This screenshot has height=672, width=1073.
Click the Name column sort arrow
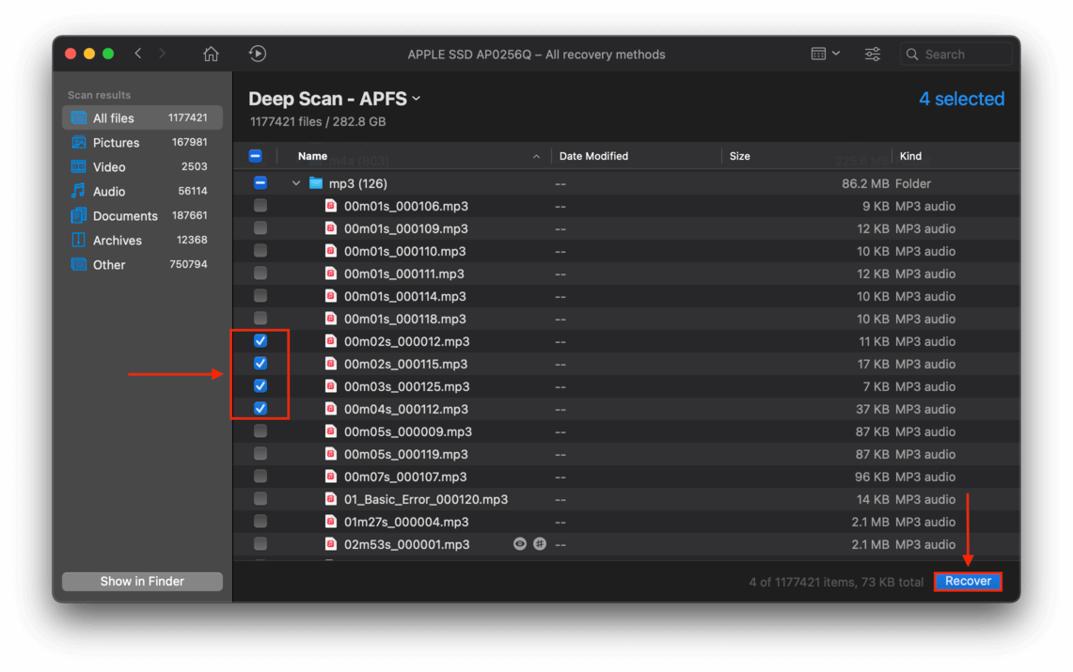pos(536,157)
